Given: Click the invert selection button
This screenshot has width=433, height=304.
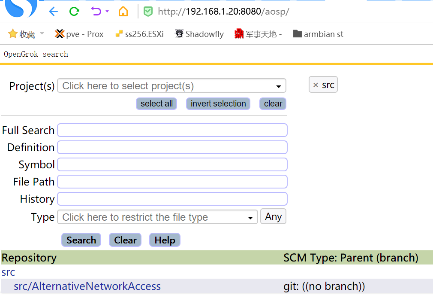Looking at the screenshot, I should tap(218, 104).
